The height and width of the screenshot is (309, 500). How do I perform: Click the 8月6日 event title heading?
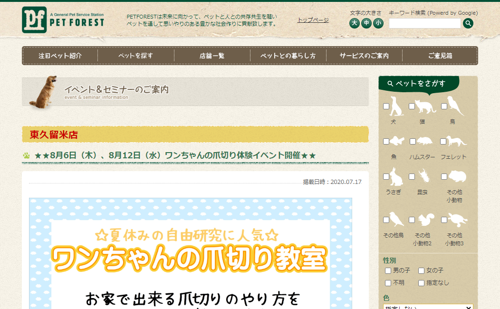175,155
